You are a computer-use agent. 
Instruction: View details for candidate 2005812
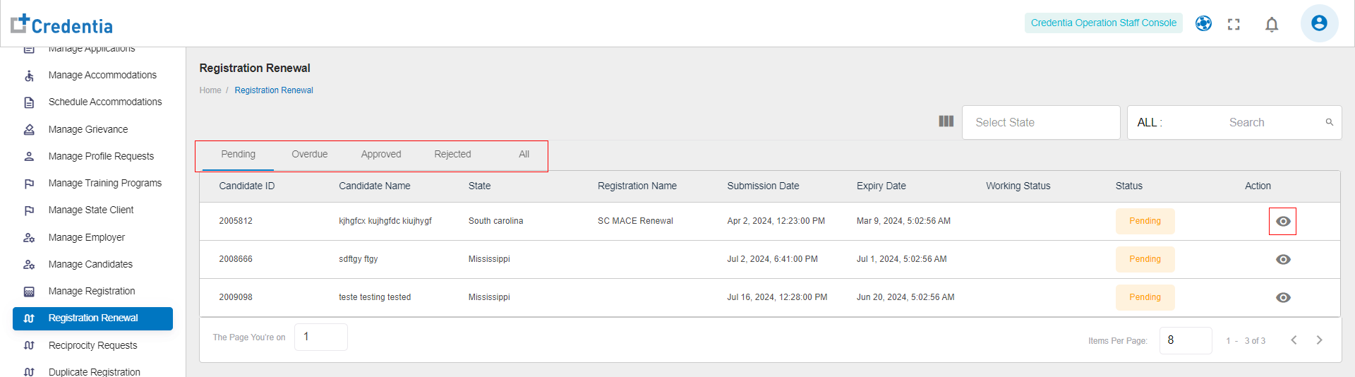[x=1283, y=222]
